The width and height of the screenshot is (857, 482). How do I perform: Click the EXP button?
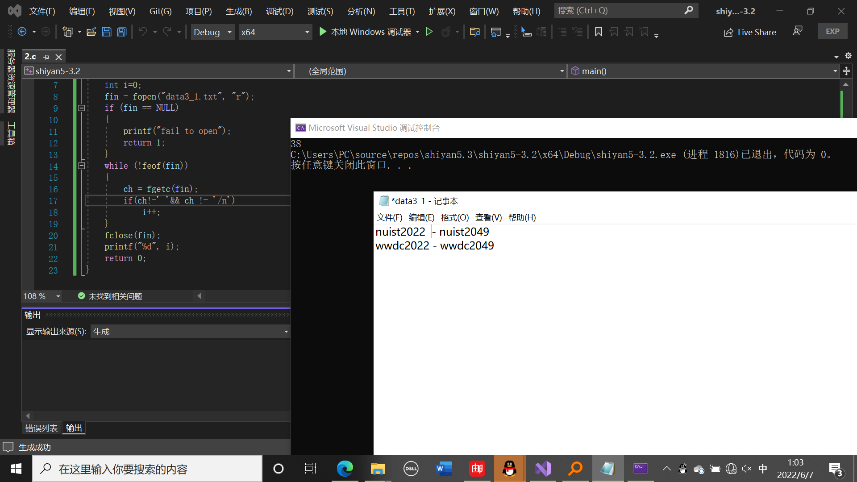point(832,31)
